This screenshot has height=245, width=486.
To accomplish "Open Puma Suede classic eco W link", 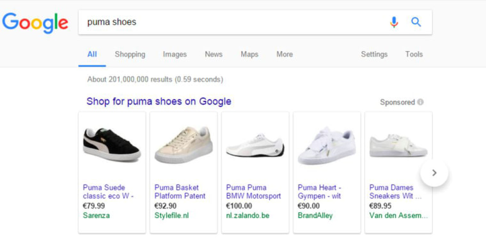I will point(108,192).
